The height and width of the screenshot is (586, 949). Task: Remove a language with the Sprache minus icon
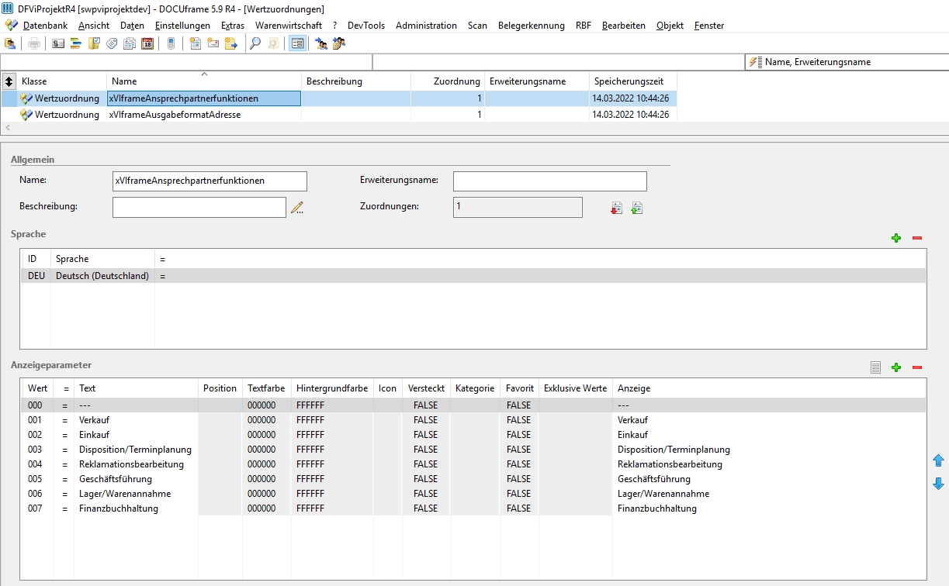pos(916,238)
